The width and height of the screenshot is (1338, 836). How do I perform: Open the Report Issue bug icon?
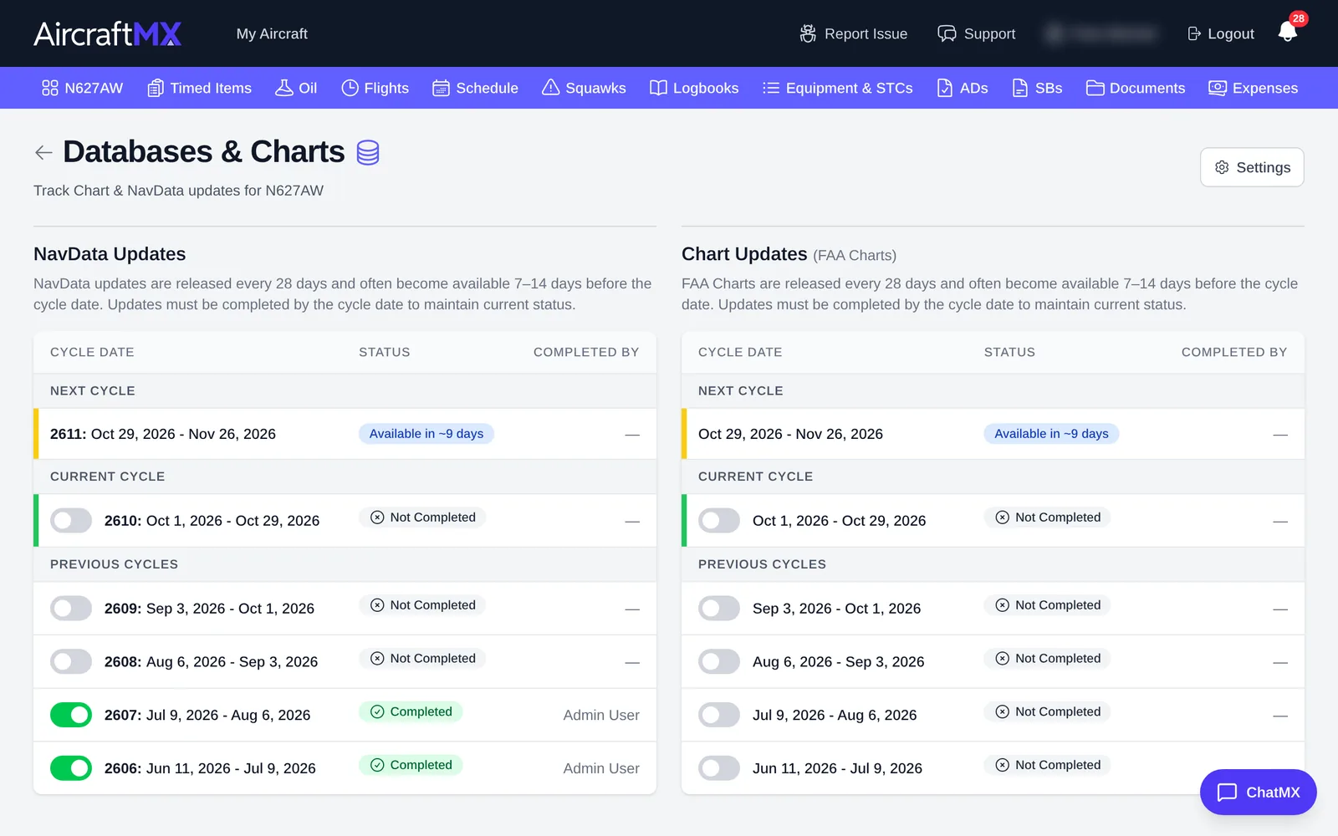click(808, 33)
